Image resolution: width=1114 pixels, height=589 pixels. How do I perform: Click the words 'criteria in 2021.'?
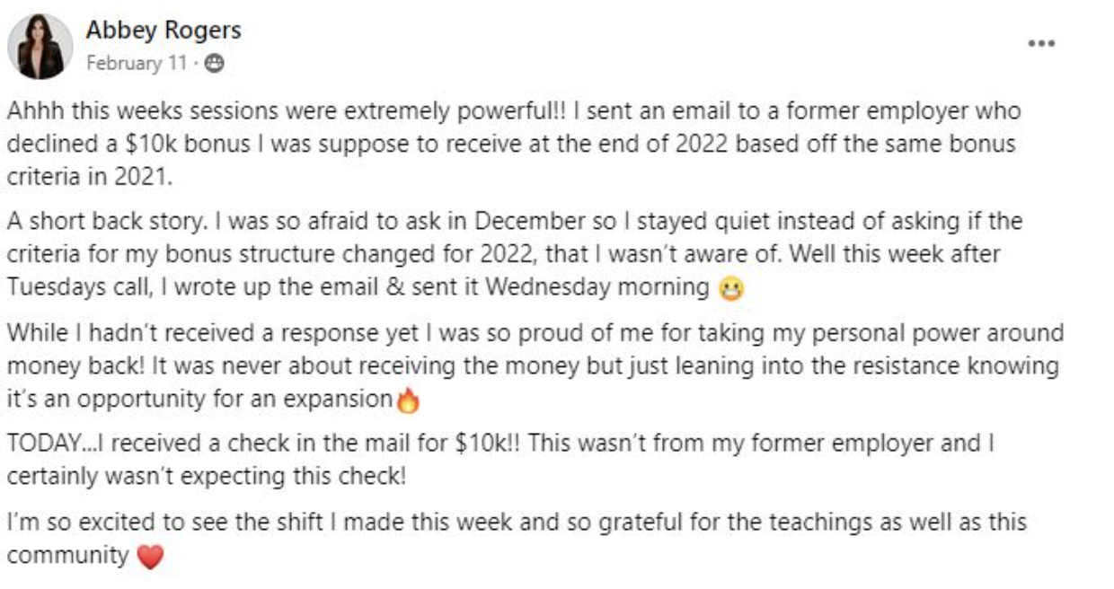88,177
